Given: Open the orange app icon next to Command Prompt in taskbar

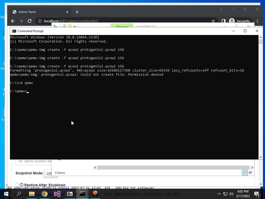Looking at the screenshot, I should click(95, 194).
